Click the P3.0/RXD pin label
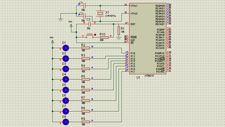Viewport: 225px width, 127px height. [160, 53]
